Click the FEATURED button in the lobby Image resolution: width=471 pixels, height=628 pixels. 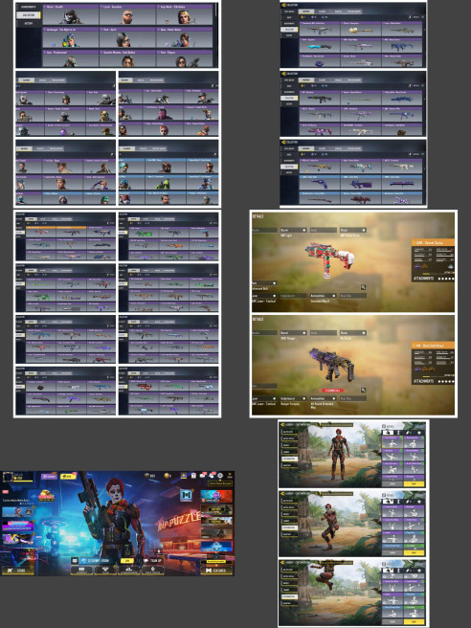click(x=216, y=571)
